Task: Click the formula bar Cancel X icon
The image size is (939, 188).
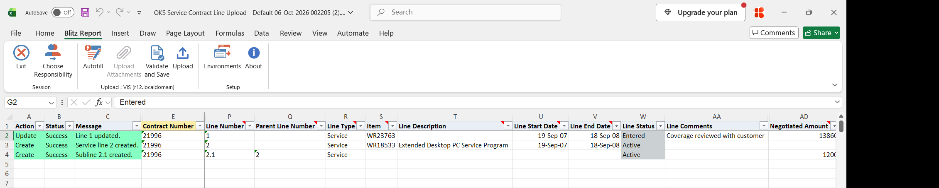Action: [x=74, y=102]
